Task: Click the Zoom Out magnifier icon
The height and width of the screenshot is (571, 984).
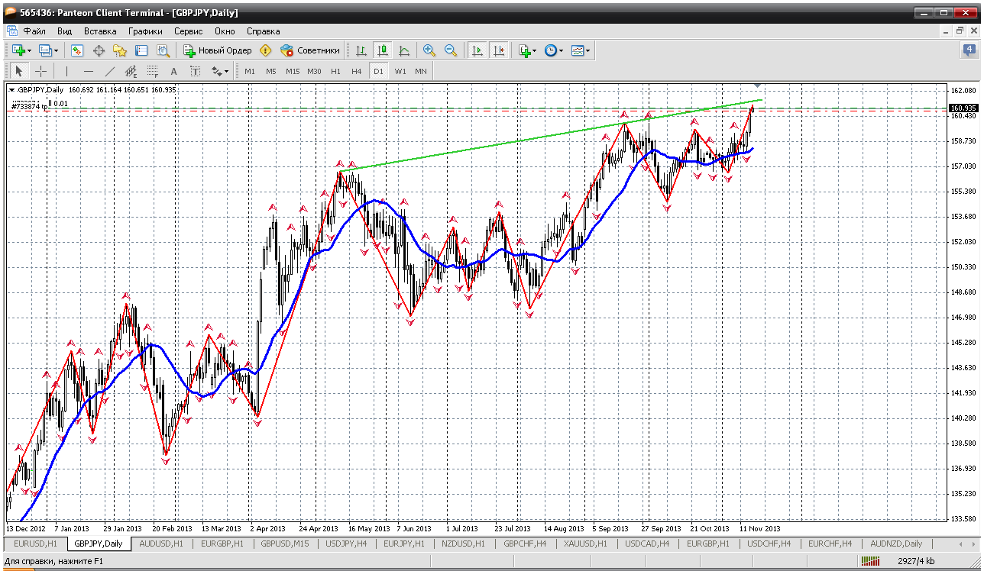Action: 451,50
